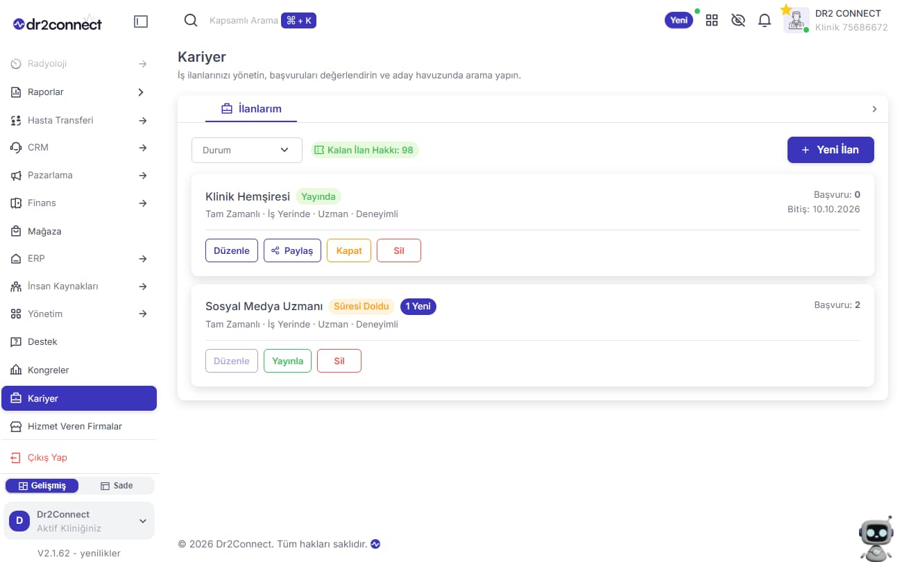Open the ERP menu item
Viewport: 902px width, 562px height.
pos(79,258)
